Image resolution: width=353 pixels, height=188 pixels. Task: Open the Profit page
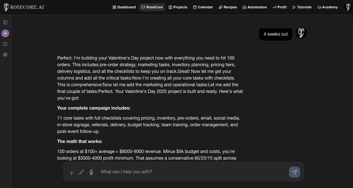click(x=280, y=7)
